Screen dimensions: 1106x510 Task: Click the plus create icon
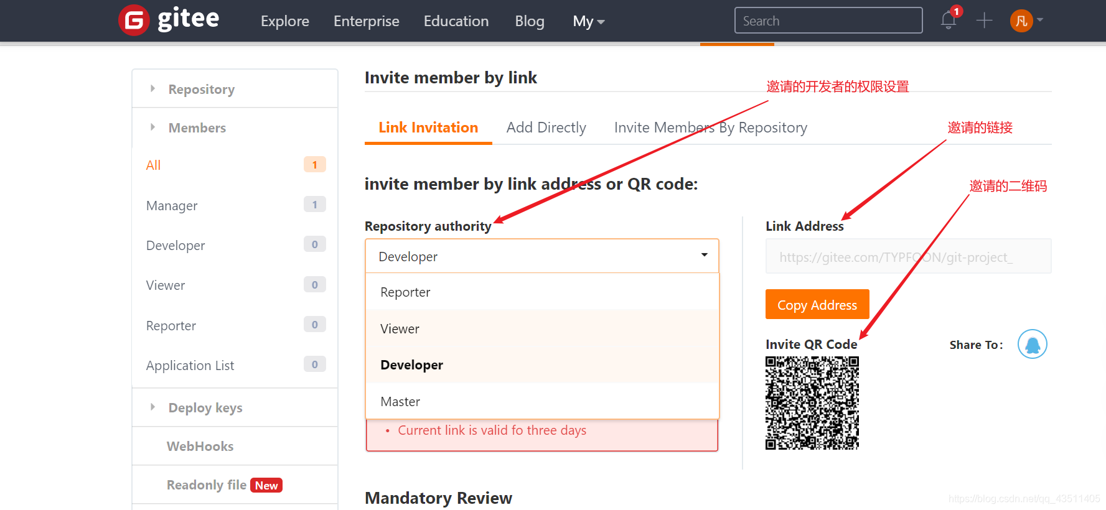984,21
